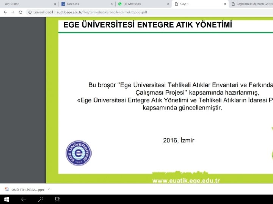
Task: Open the downloaded OMÜ TEHLİKELİ pptx file
Action: click(28, 190)
